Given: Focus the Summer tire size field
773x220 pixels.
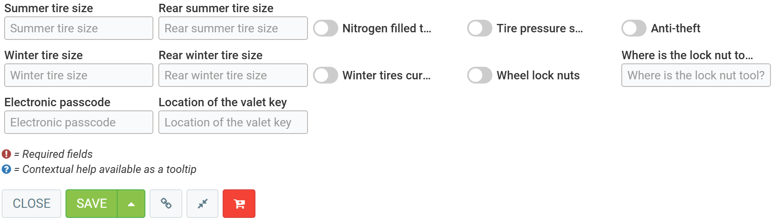Looking at the screenshot, I should (79, 29).
